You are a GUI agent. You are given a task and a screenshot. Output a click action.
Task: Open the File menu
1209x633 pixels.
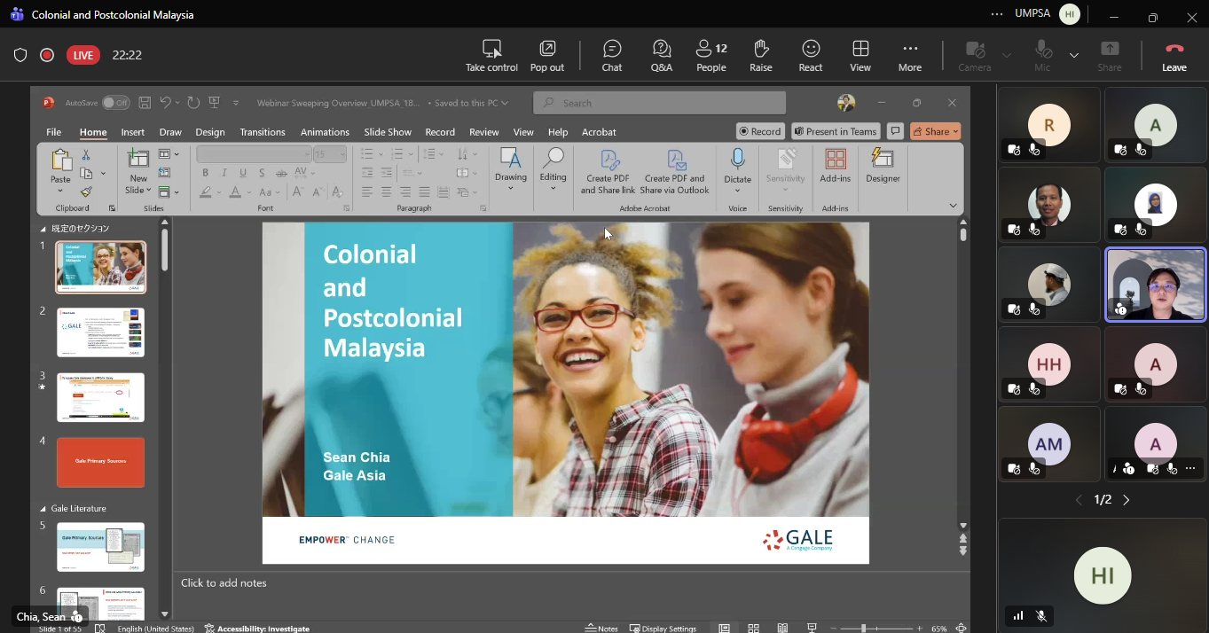coord(53,132)
